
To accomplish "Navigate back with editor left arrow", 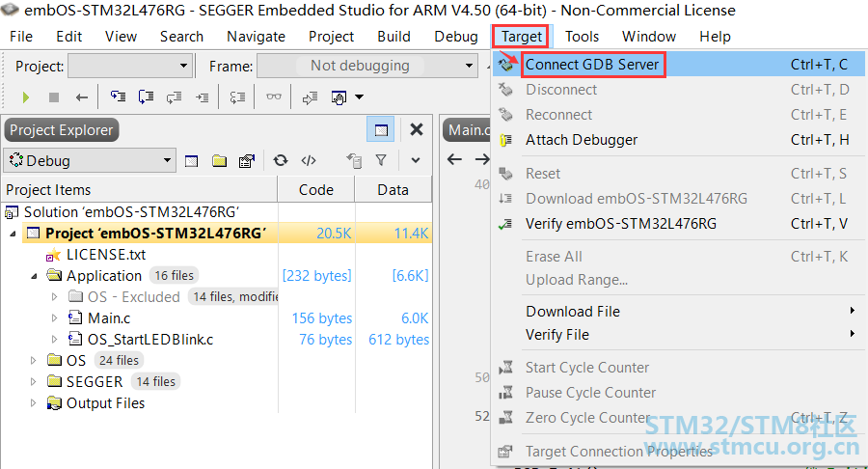I will tap(454, 160).
